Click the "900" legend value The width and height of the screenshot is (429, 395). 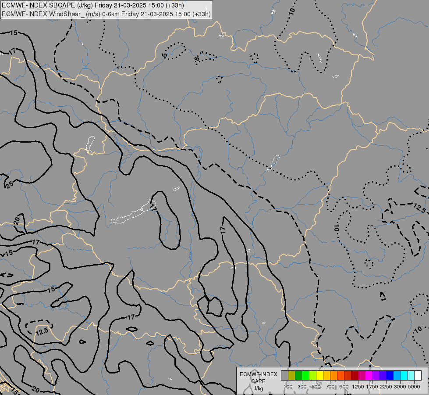point(344,387)
